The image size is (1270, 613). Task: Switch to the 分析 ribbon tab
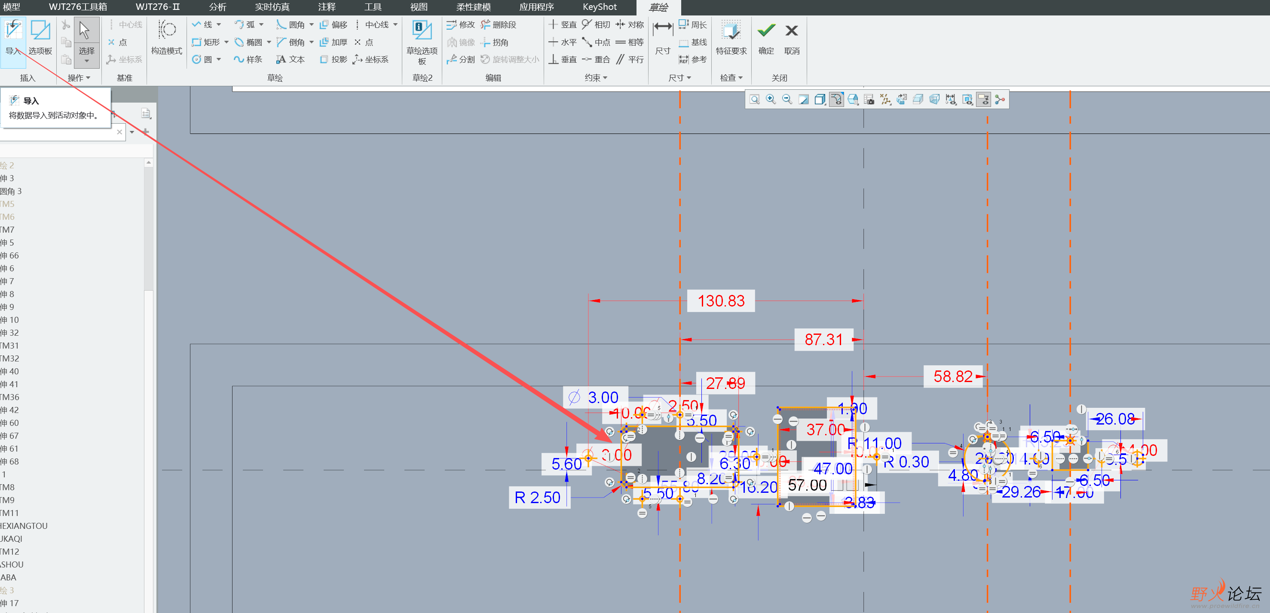click(217, 7)
